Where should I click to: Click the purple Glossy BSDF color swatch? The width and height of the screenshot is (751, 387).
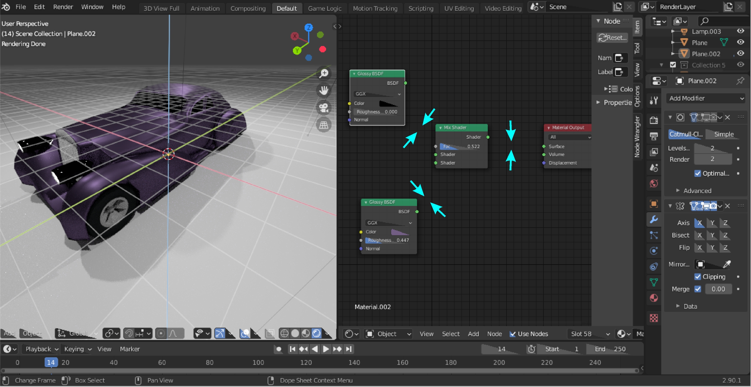pyautogui.click(x=400, y=232)
